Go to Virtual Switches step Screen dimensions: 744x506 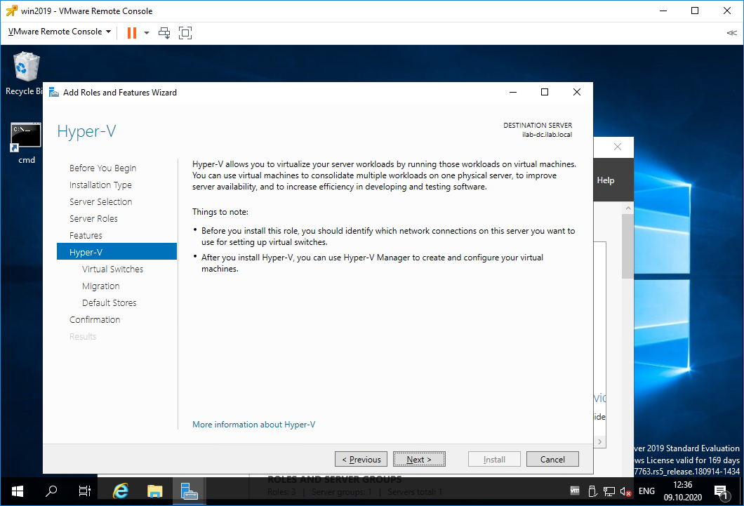pyautogui.click(x=112, y=269)
